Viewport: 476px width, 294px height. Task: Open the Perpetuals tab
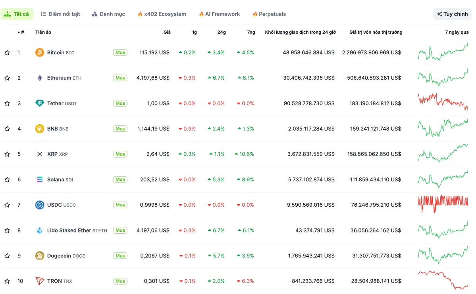tap(269, 14)
